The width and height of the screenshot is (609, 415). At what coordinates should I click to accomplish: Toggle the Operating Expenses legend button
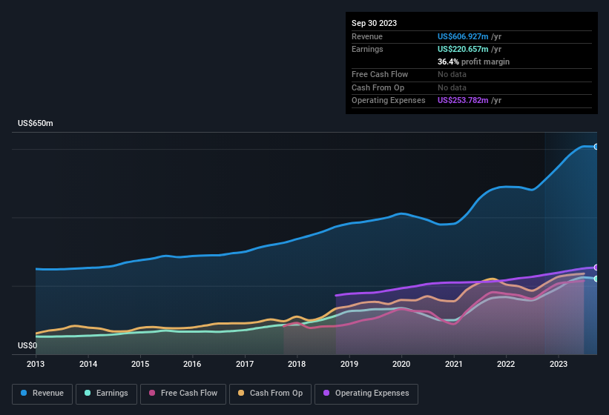pyautogui.click(x=366, y=394)
